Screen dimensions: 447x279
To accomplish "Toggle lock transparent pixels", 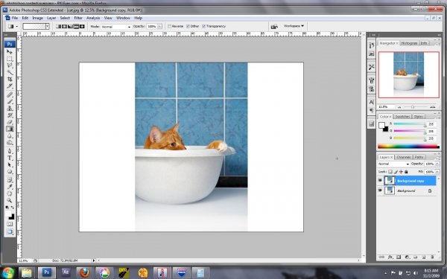I will click(390, 172).
